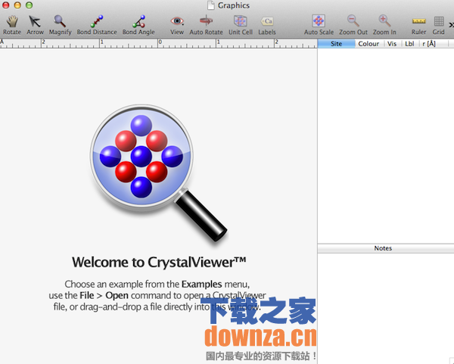This screenshot has width=454, height=364.
Task: Click the Zoom In magnifier
Action: pyautogui.click(x=384, y=25)
